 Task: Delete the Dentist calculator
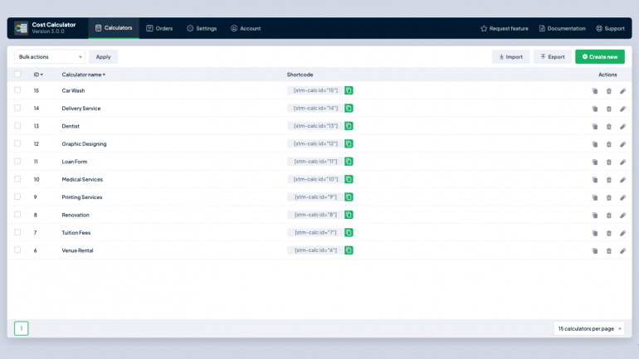609,126
